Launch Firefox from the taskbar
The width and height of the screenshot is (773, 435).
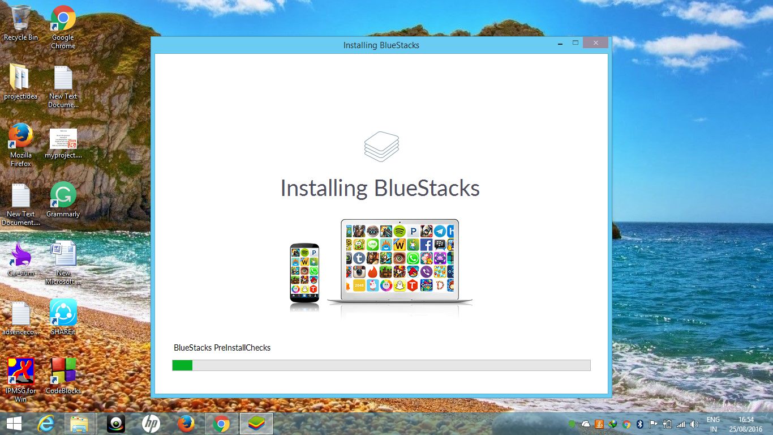coord(186,423)
